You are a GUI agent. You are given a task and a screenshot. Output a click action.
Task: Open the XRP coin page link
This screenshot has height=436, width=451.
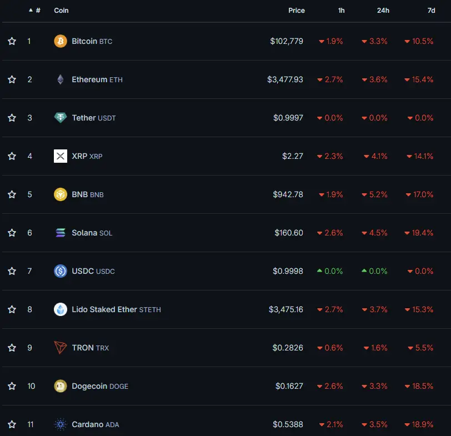pyautogui.click(x=87, y=156)
